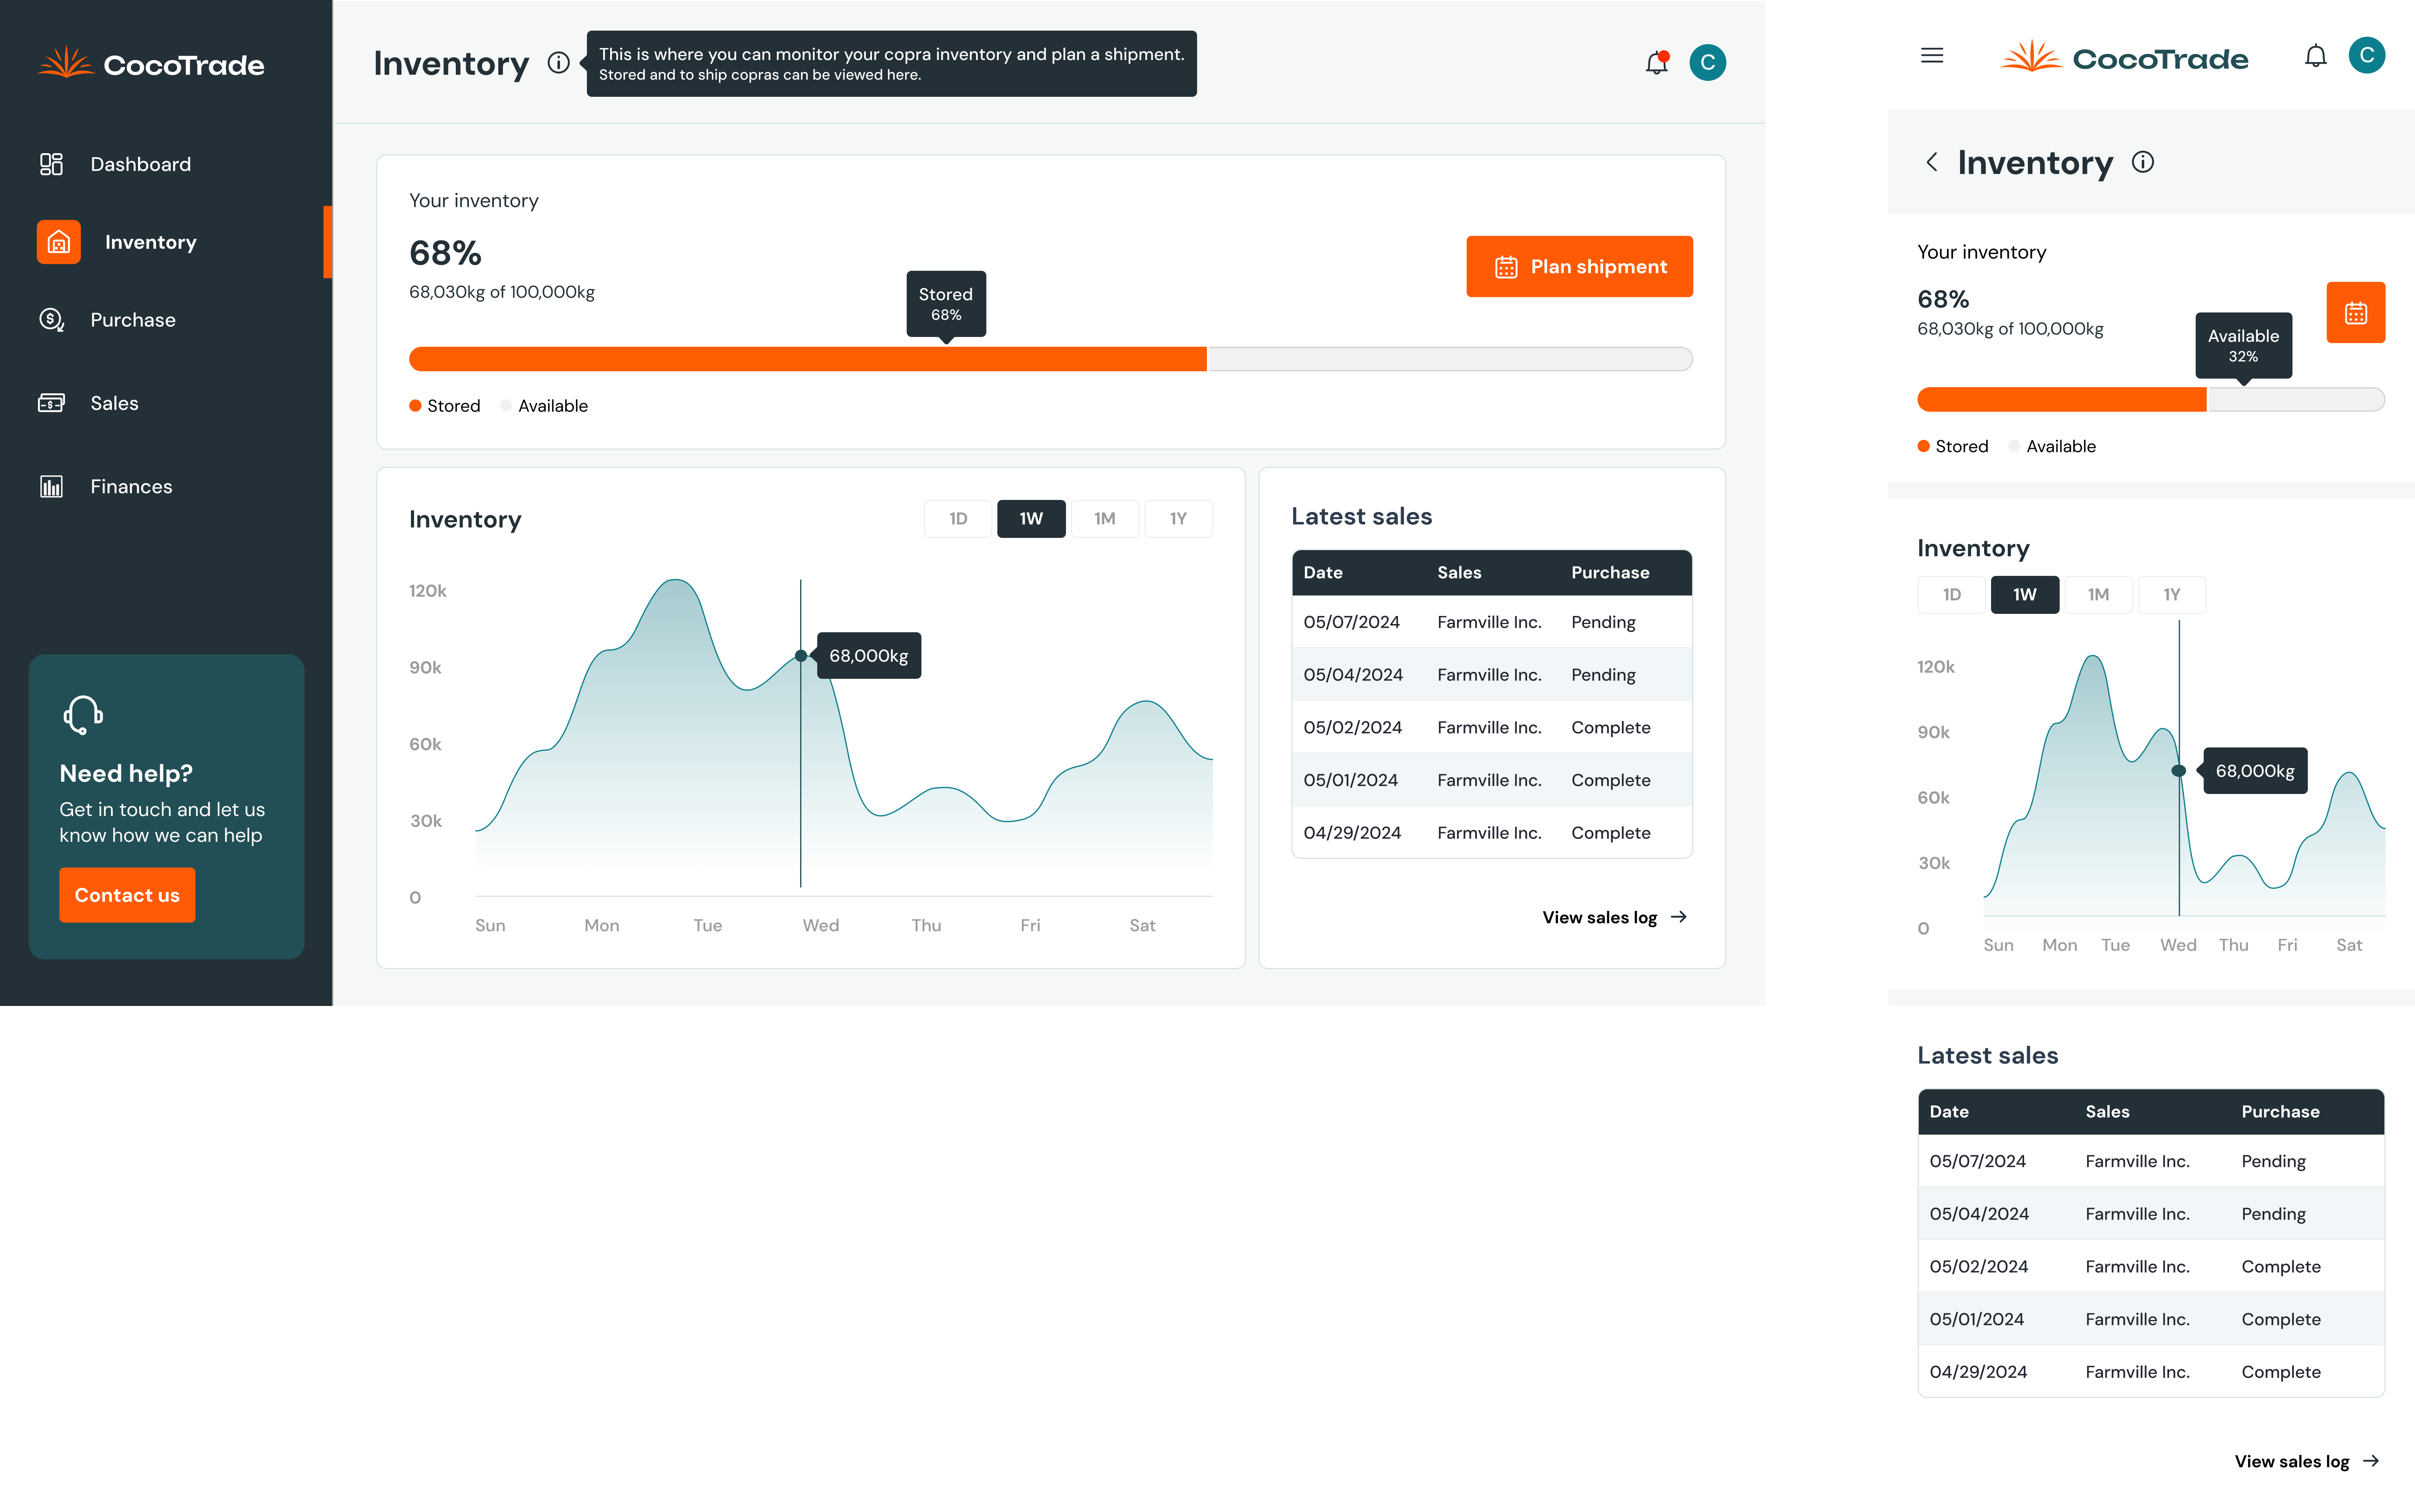Select the Purchase menu item
Viewport: 2415px width, 1512px height.
pos(133,320)
